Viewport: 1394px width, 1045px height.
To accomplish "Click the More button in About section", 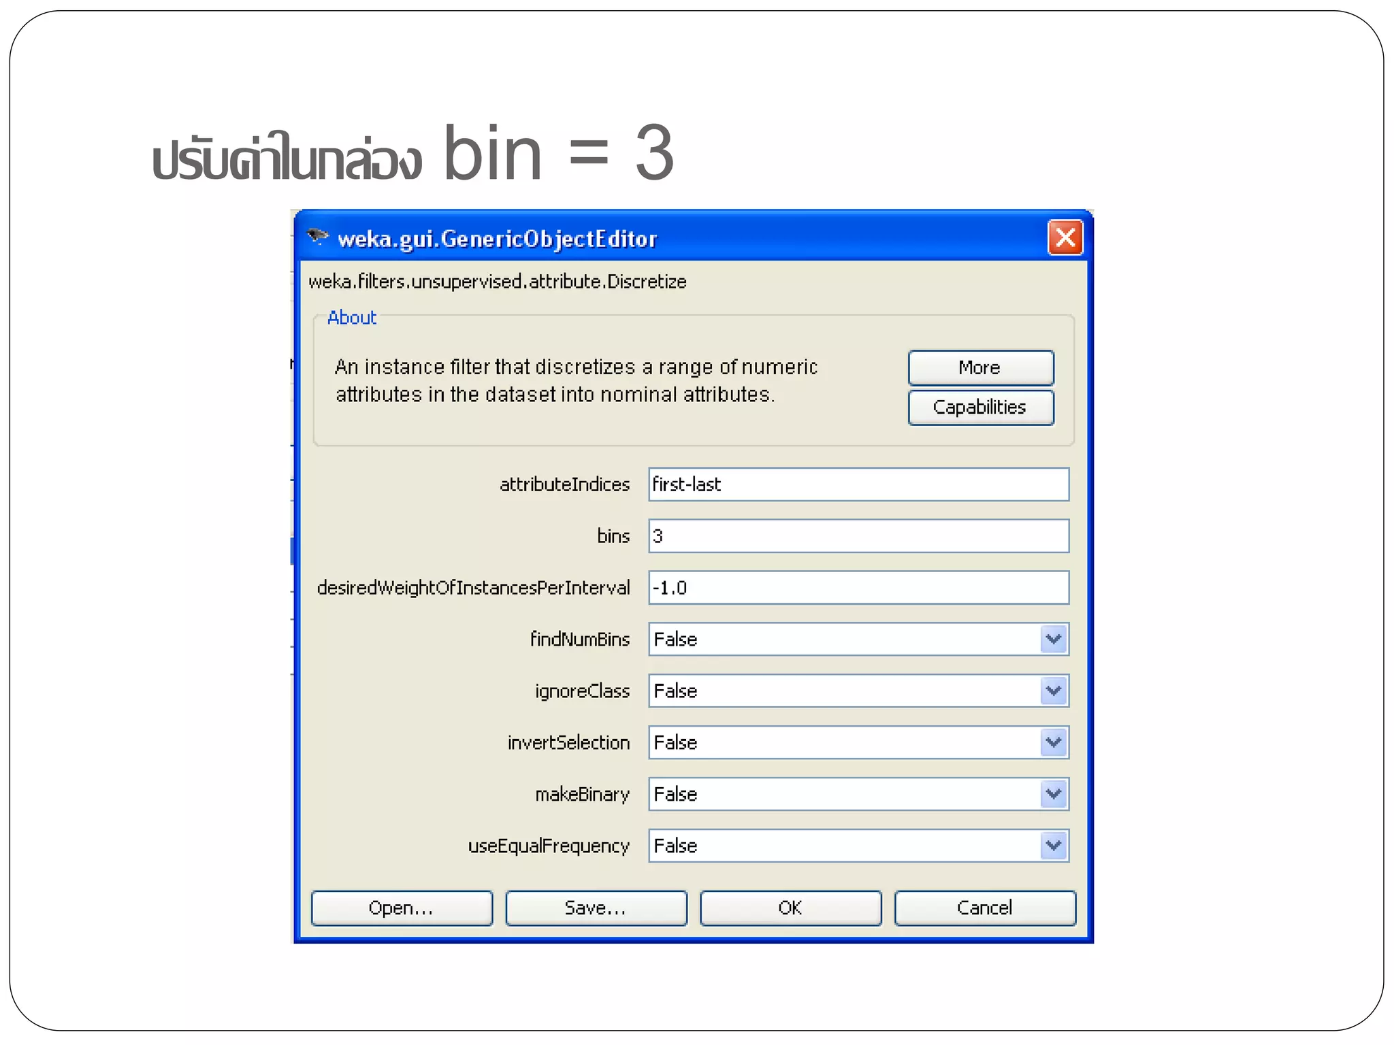I will (981, 367).
